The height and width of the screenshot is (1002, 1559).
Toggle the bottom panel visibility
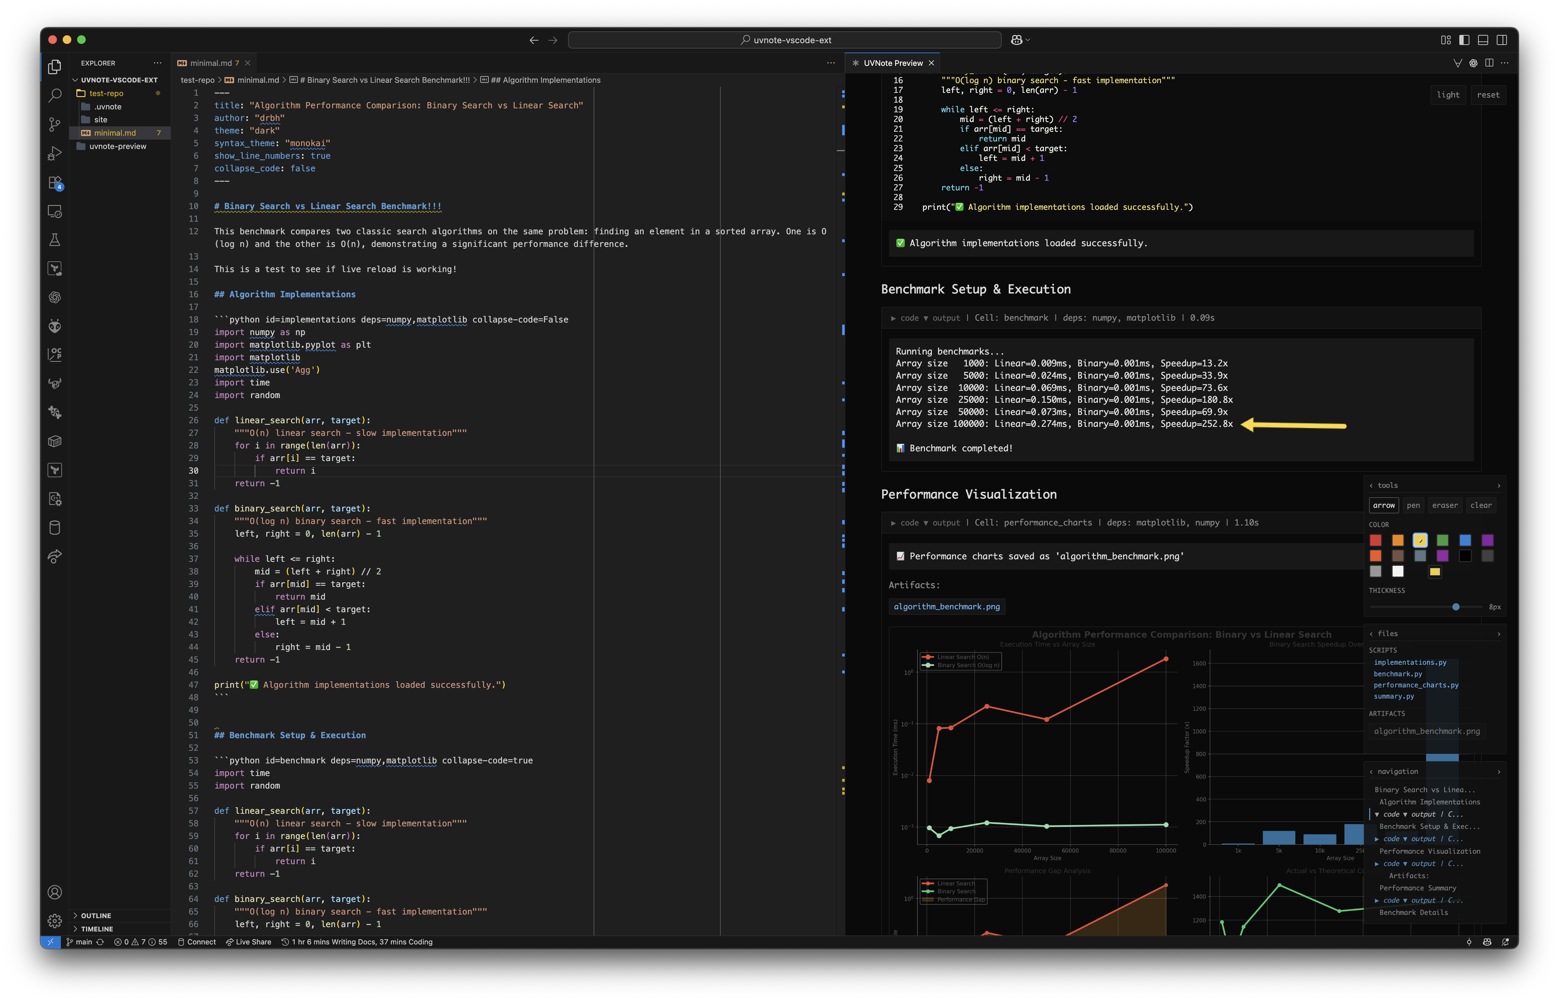1483,40
